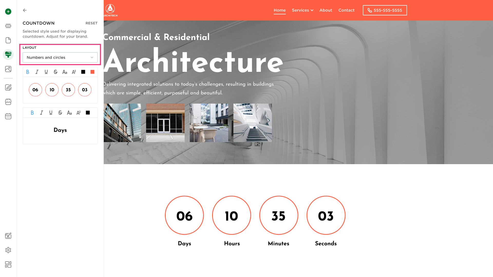
Task: Click the RESET button
Action: click(x=91, y=23)
